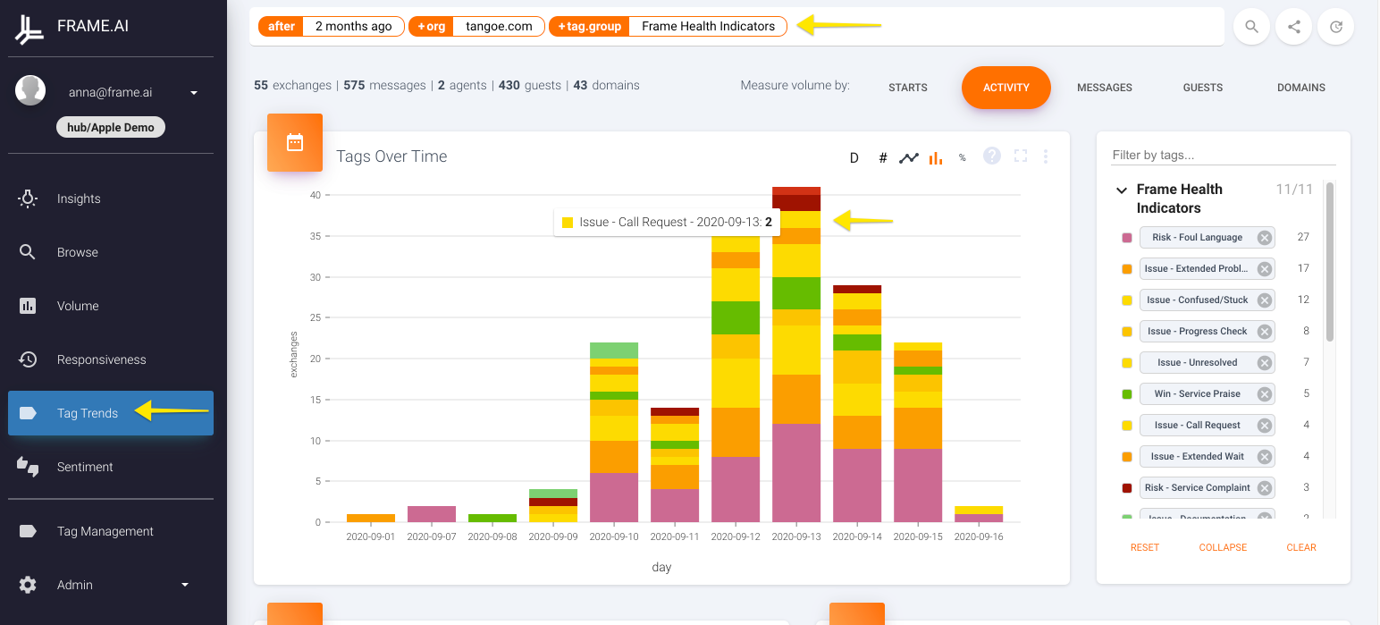The image size is (1380, 625).
Task: Select the Issue - Unresolved tag label
Action: 1199,363
